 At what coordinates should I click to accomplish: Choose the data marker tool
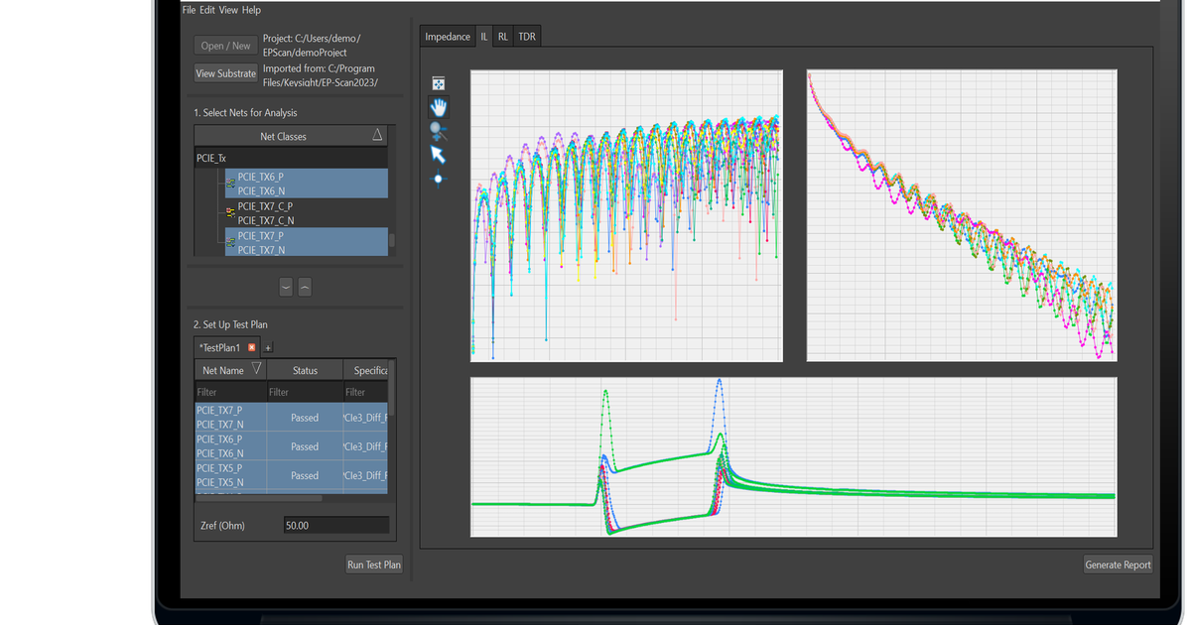(438, 180)
